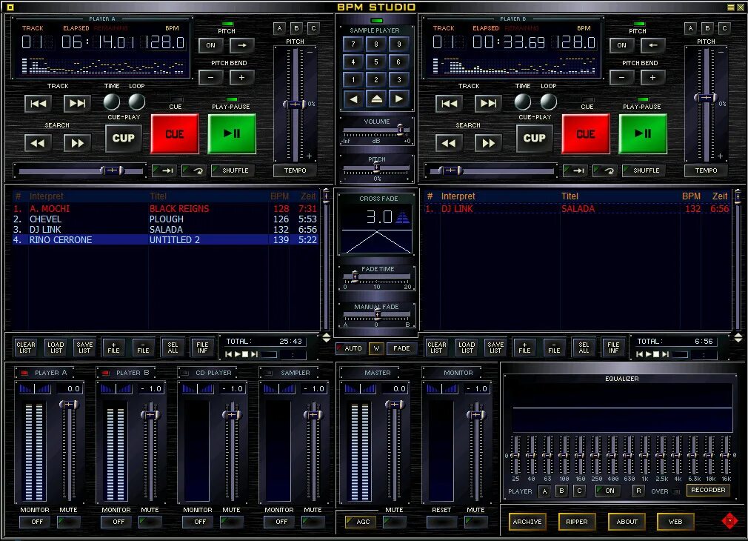Skip to previous track on Player B

point(449,104)
